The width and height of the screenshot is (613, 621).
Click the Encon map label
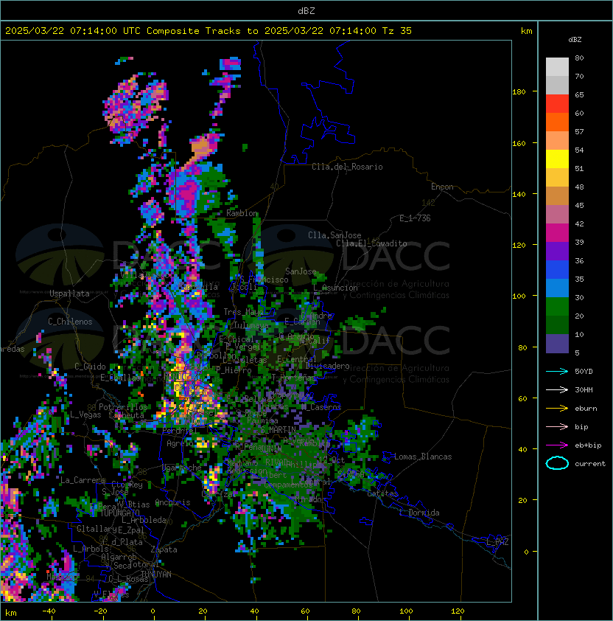(x=442, y=187)
